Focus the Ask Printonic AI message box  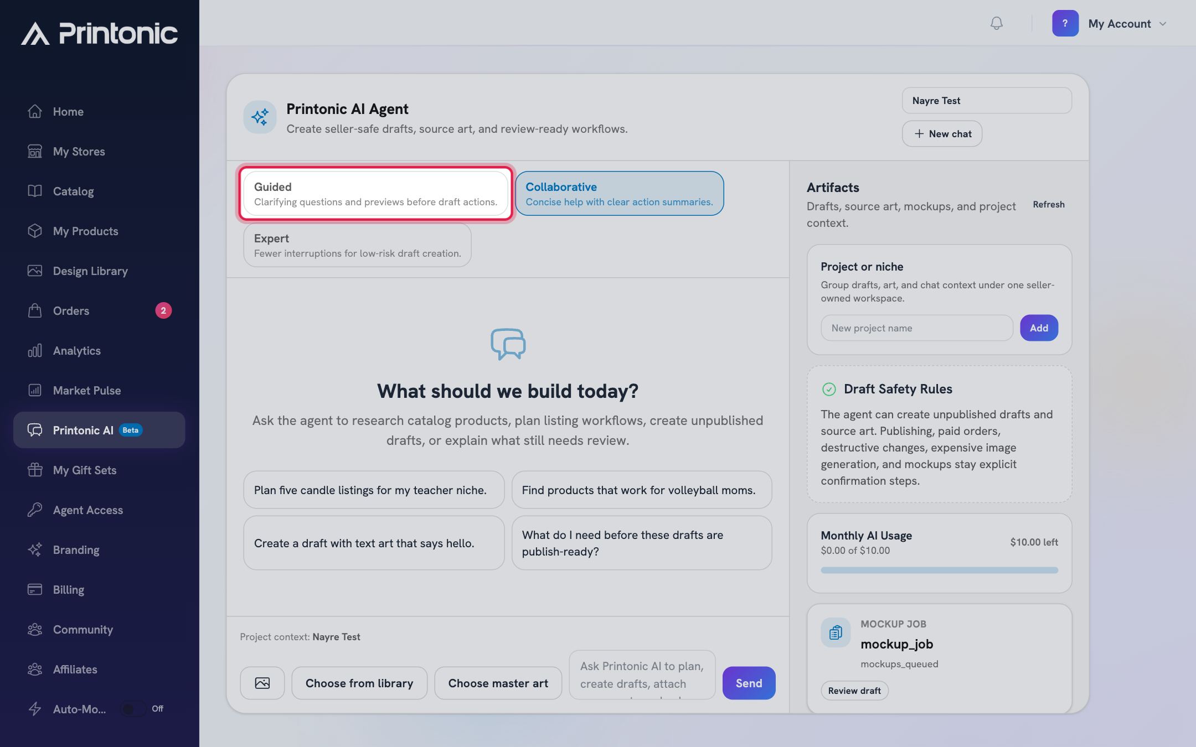click(x=642, y=675)
